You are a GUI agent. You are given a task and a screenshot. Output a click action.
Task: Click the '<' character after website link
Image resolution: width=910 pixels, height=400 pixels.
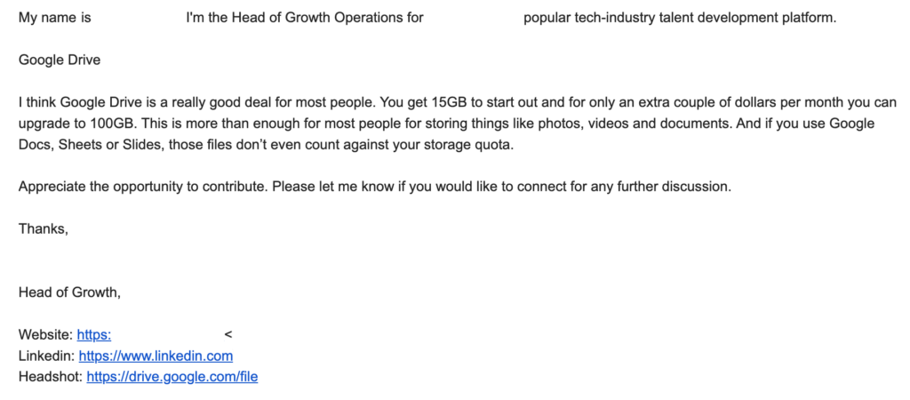point(228,335)
